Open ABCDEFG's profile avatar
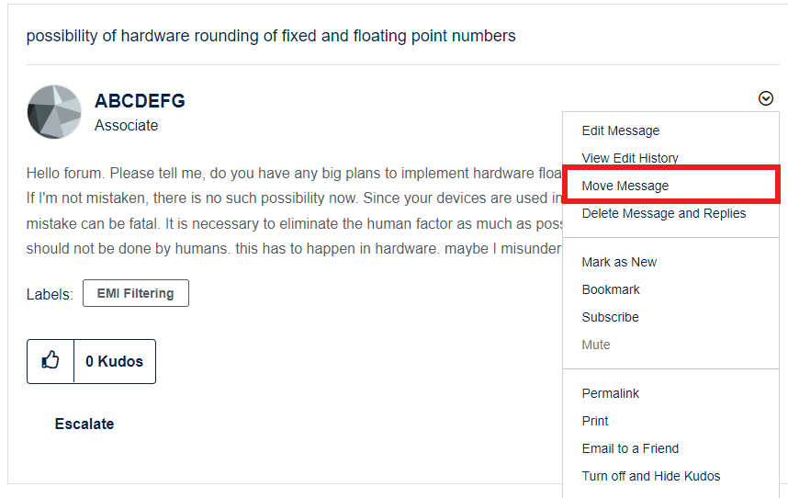Image resolution: width=788 pixels, height=498 pixels. (54, 112)
